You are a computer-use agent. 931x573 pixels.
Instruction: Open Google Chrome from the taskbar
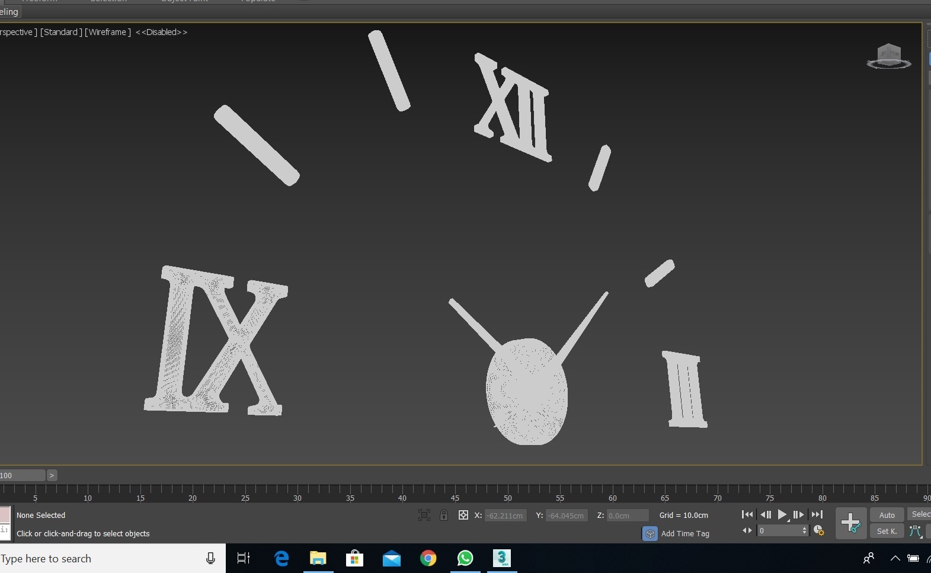[428, 558]
